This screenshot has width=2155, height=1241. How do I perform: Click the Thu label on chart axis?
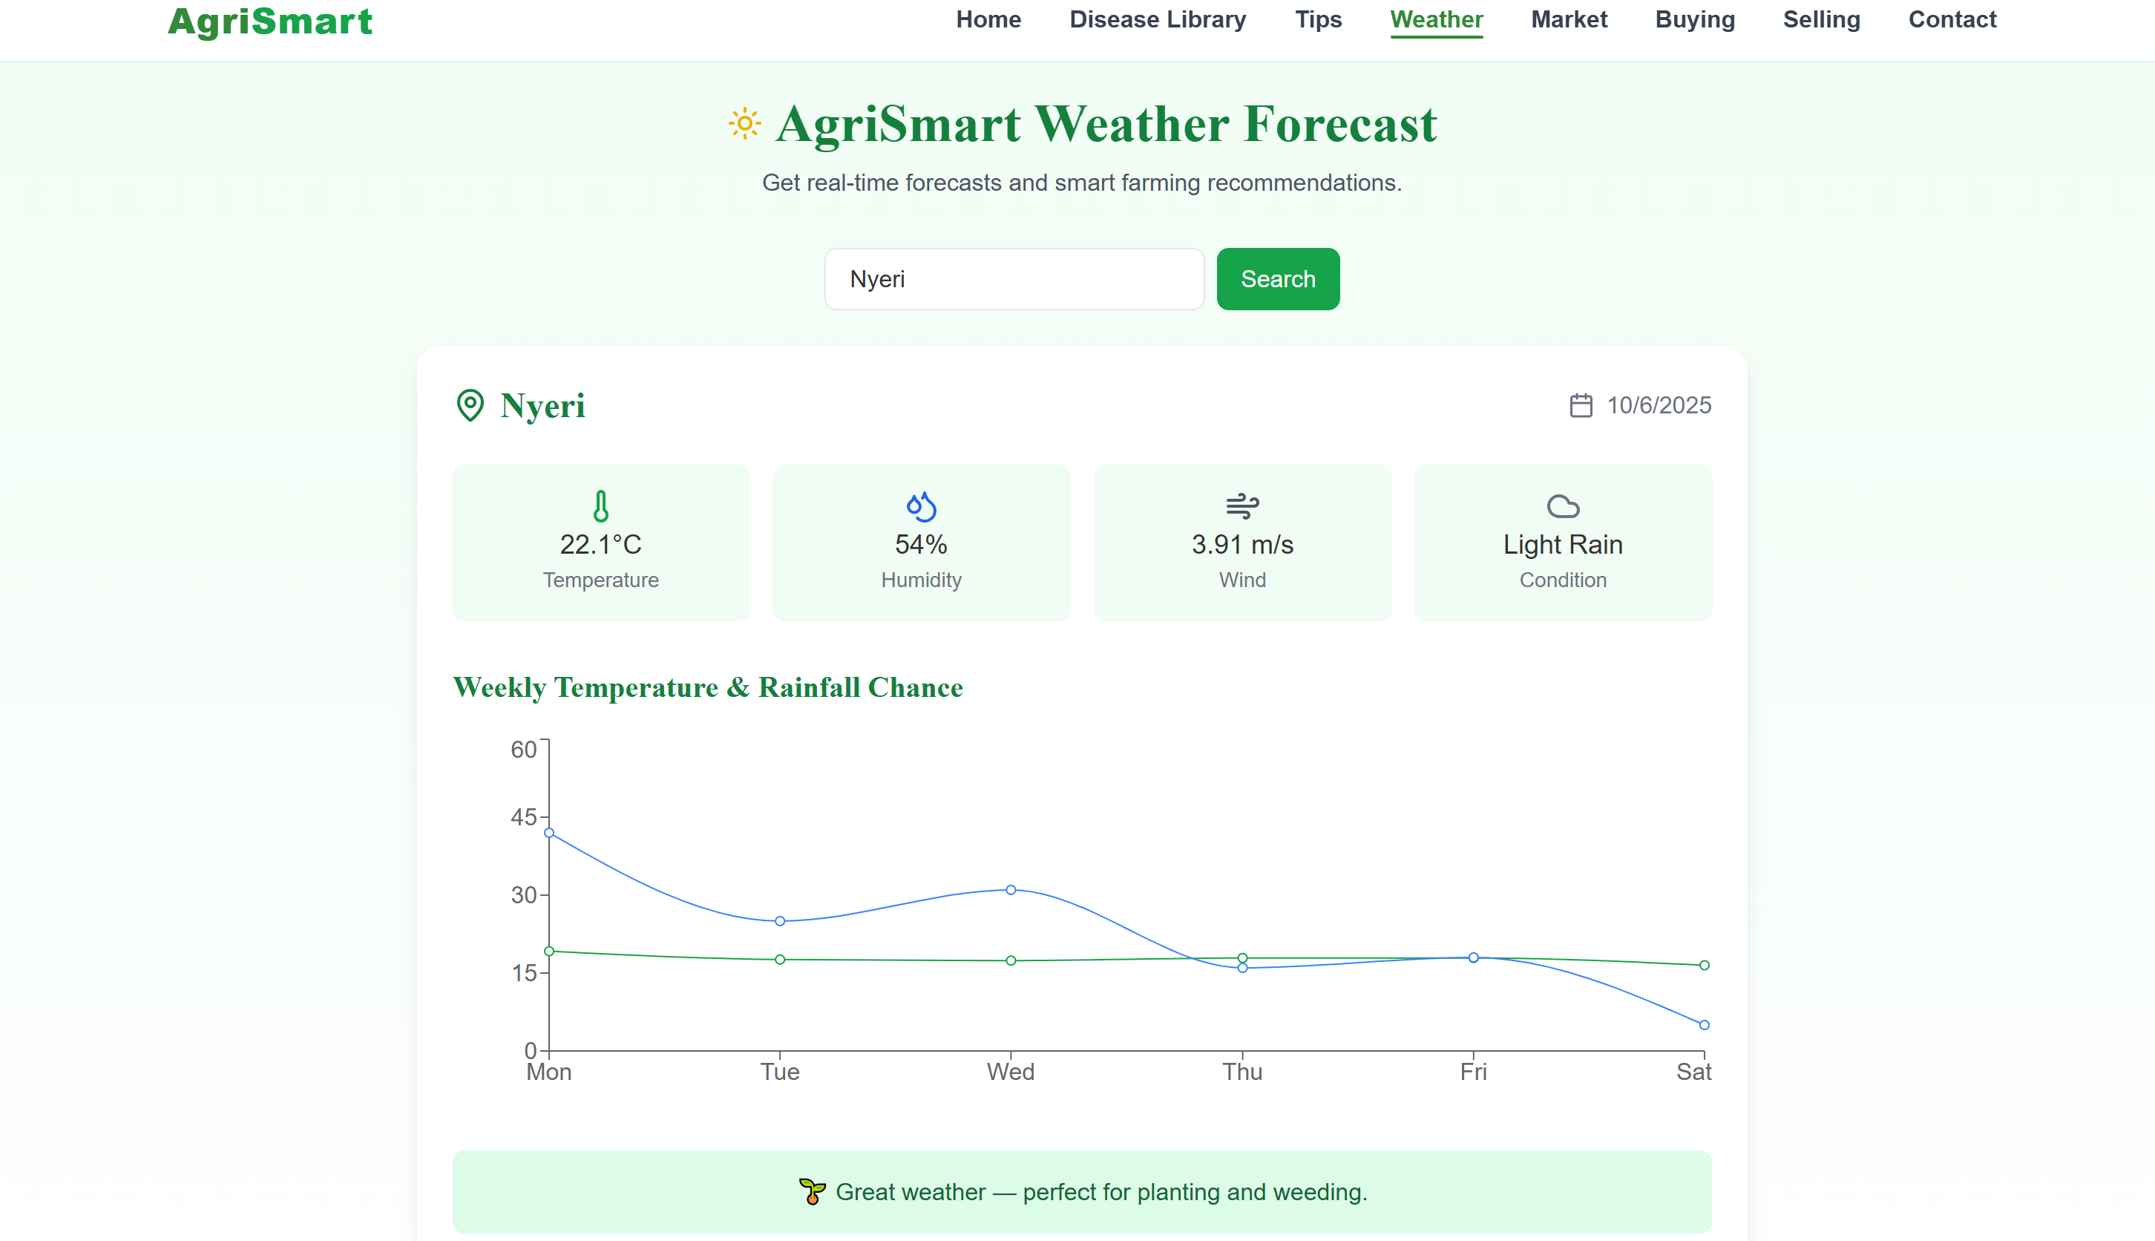click(x=1242, y=1073)
